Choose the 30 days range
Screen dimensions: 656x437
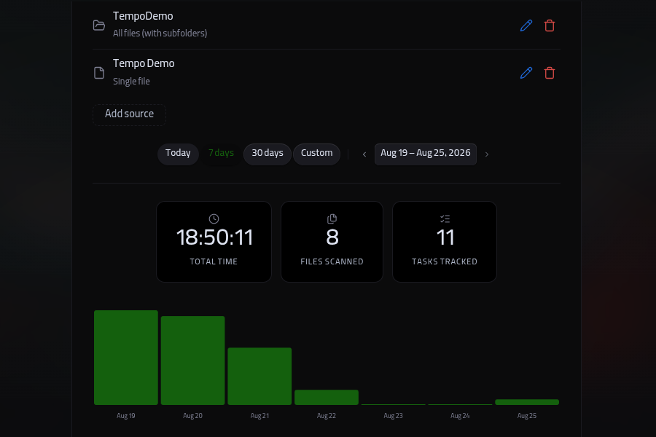(x=268, y=154)
